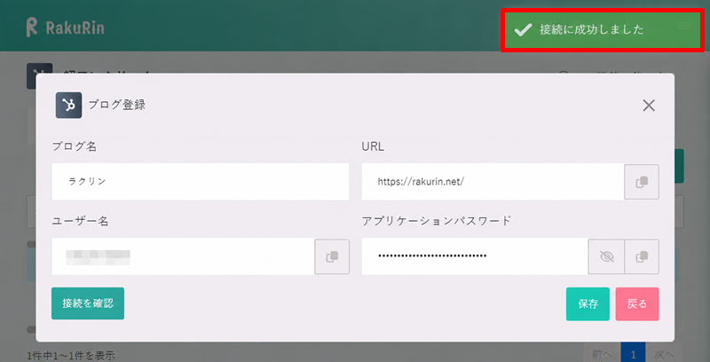Click the 接続を確認 button
This screenshot has height=362, width=710.
pos(88,303)
